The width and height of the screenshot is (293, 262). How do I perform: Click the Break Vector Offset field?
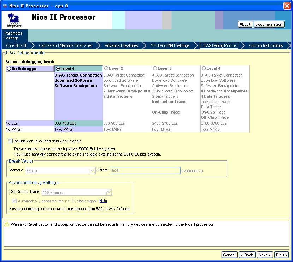pos(145,171)
